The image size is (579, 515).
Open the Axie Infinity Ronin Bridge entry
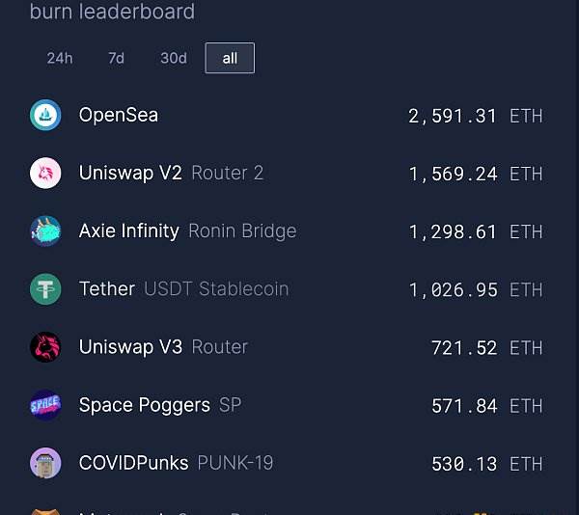tap(187, 230)
